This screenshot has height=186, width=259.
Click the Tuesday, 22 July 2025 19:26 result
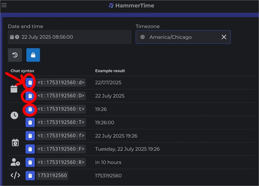pyautogui.click(x=127, y=149)
